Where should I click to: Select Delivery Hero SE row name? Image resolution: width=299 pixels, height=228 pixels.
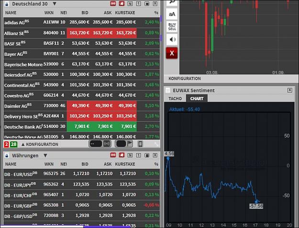click(x=23, y=116)
